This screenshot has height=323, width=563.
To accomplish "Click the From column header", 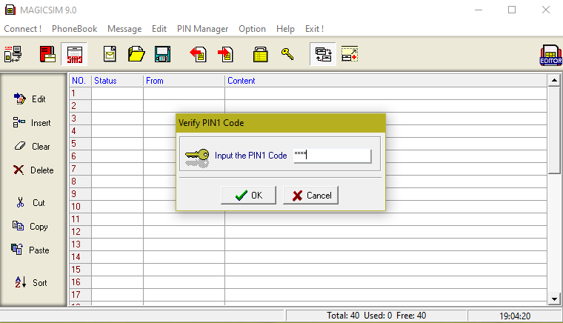I will pos(184,81).
